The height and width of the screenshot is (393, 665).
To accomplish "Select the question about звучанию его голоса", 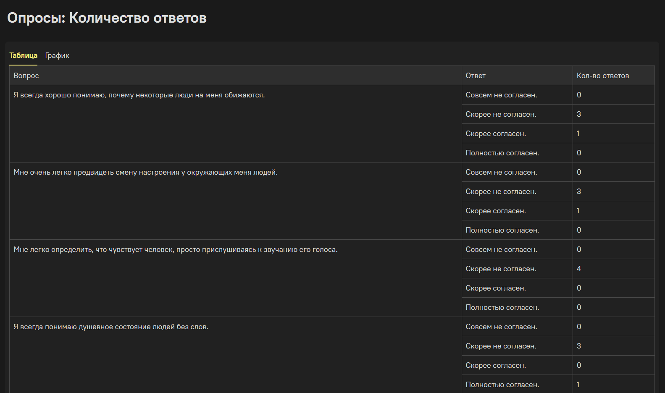I will [175, 249].
